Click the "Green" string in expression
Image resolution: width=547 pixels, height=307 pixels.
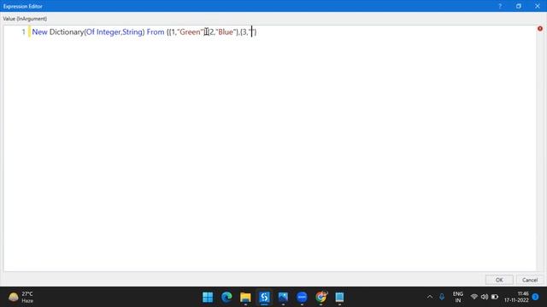tap(191, 32)
